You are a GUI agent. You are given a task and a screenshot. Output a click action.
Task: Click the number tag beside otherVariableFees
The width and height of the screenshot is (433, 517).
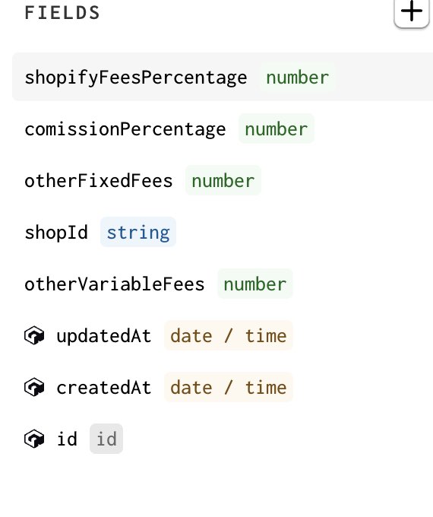(x=255, y=284)
